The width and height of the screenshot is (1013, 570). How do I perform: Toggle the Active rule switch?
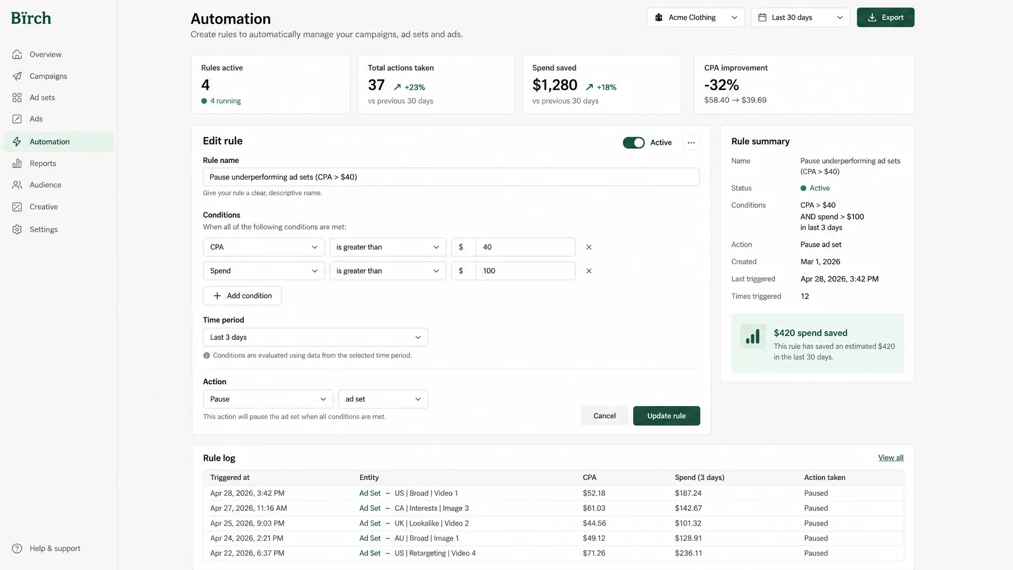click(634, 142)
